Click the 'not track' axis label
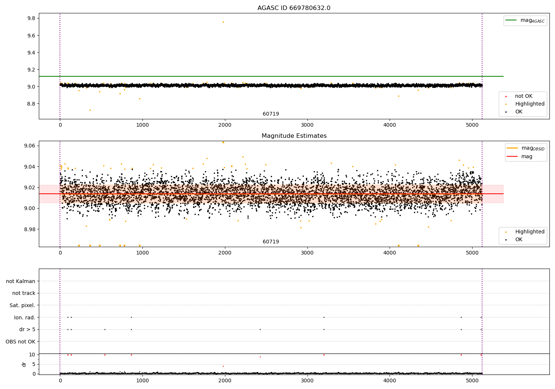The height and width of the screenshot is (389, 555). [x=24, y=293]
